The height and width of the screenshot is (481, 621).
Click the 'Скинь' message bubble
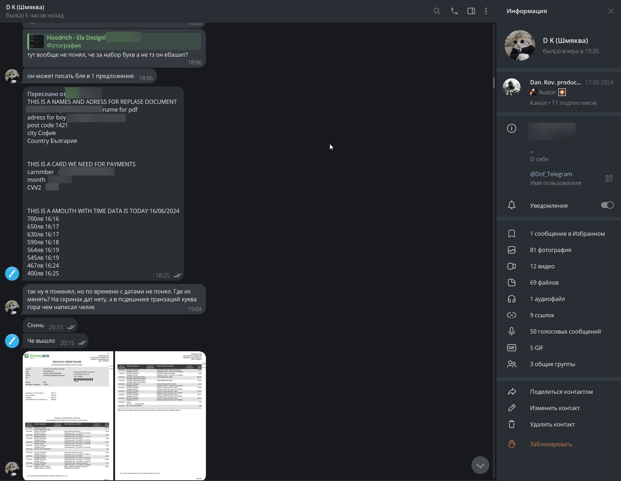coord(50,325)
